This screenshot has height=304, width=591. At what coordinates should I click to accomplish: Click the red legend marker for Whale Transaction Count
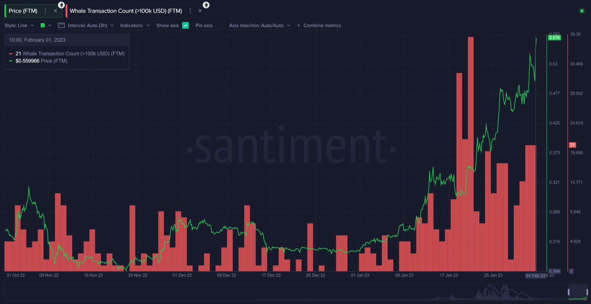click(11, 53)
